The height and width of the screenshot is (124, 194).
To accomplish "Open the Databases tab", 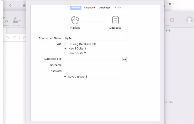I will (105, 8).
